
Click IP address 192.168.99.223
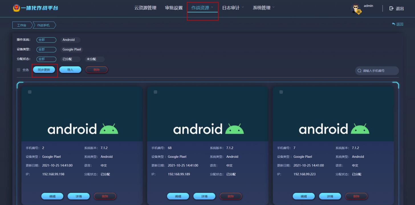pyautogui.click(x=305, y=174)
